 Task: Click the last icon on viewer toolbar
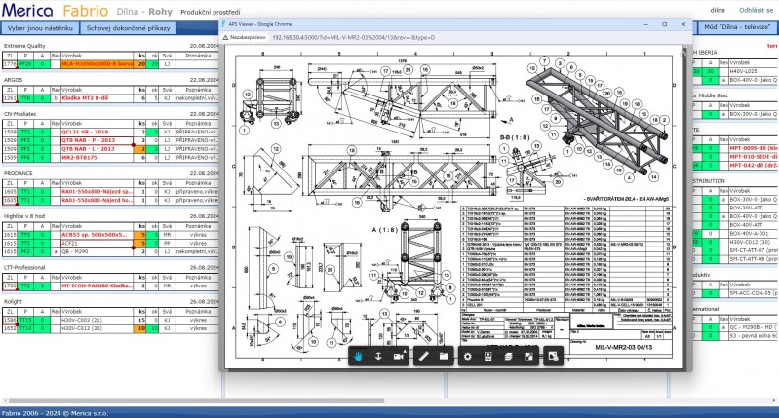553,357
